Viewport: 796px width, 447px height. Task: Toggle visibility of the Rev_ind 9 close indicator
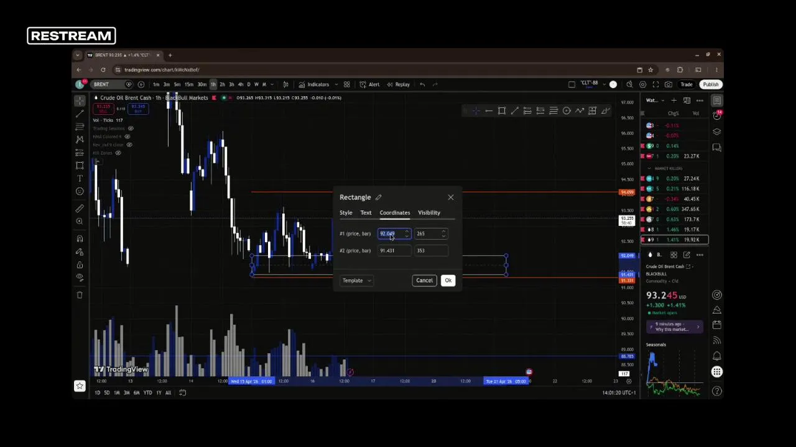tap(130, 145)
